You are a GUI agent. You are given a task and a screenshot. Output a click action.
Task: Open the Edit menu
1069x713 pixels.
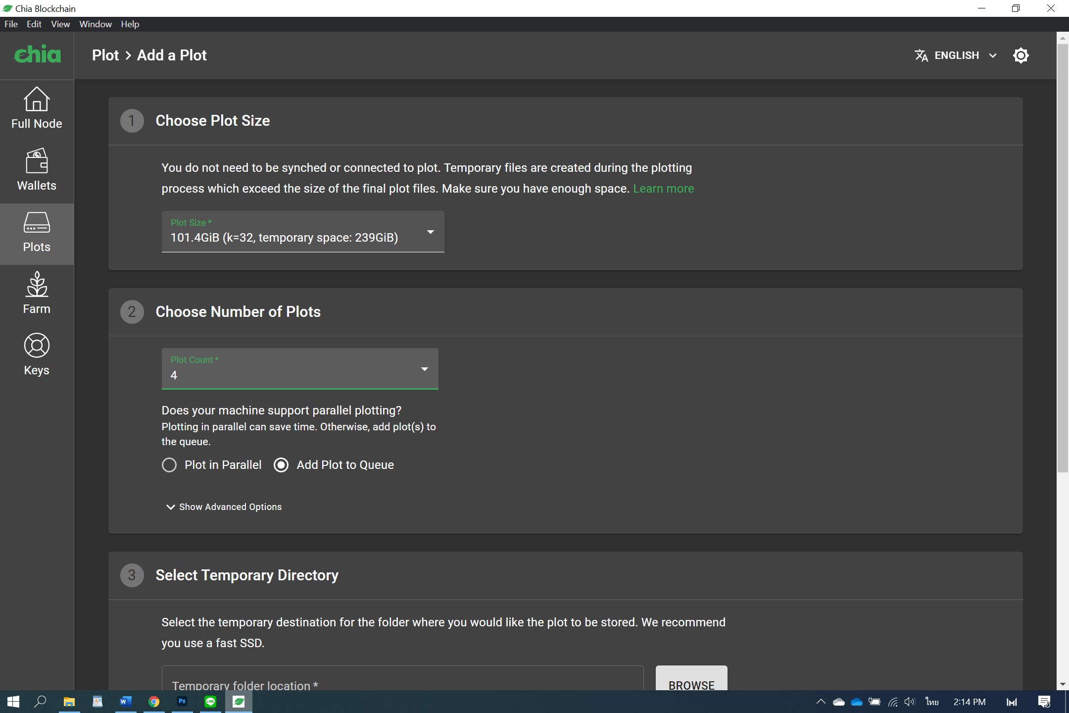34,24
